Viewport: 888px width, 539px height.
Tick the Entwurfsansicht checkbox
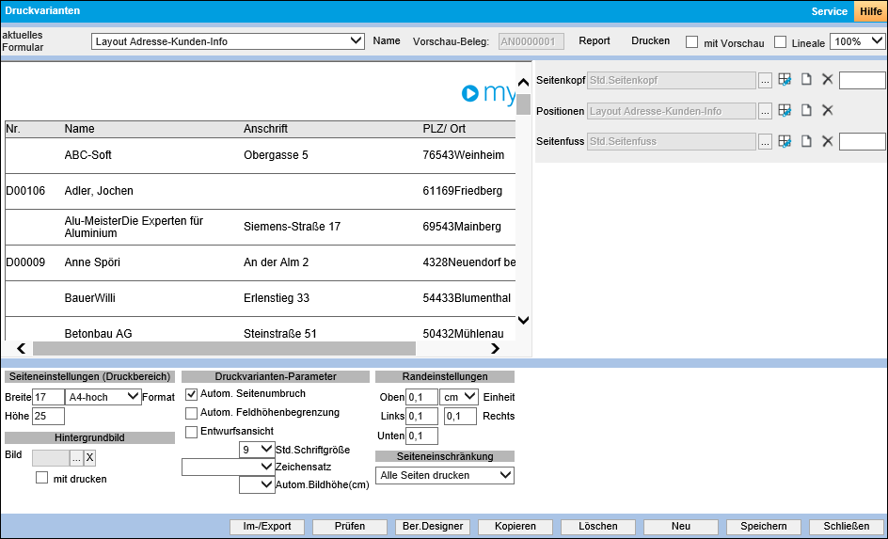191,432
